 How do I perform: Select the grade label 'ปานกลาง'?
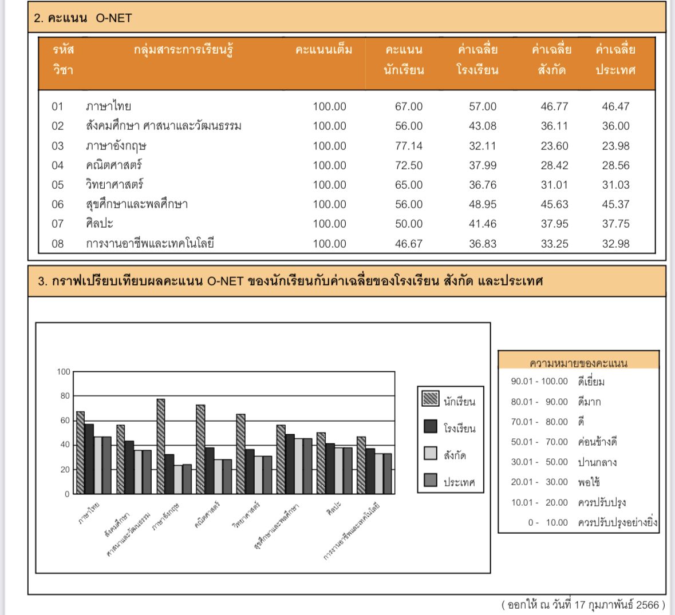[597, 462]
